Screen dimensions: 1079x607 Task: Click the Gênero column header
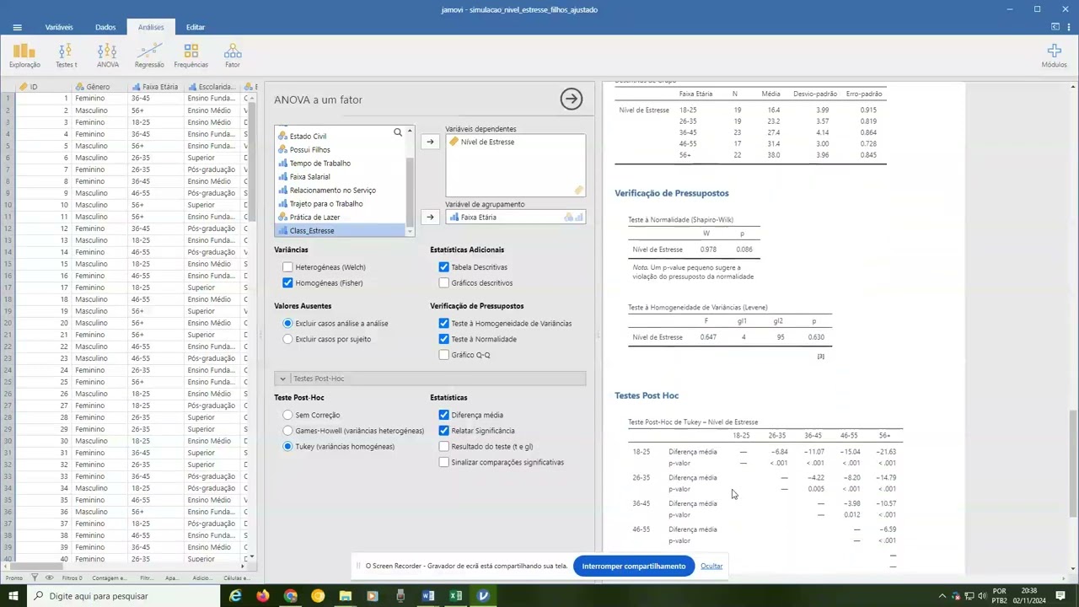point(99,87)
